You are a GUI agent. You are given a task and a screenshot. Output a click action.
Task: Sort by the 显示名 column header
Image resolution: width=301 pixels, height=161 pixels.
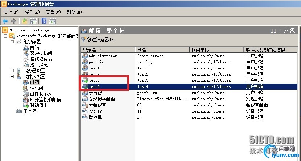(108, 50)
